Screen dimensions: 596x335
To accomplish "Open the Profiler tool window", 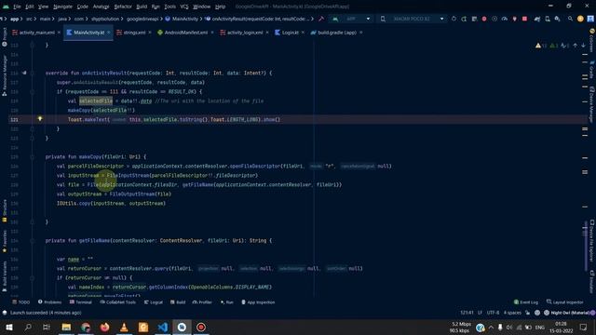I will [202, 302].
